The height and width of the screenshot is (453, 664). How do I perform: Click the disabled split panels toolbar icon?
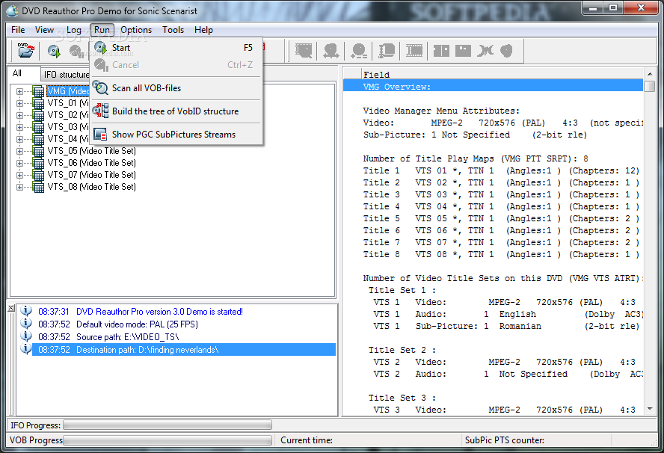pos(441,50)
